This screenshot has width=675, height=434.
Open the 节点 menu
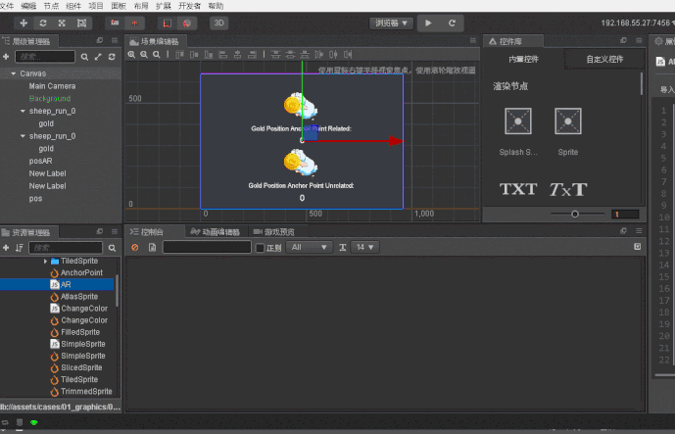51,6
